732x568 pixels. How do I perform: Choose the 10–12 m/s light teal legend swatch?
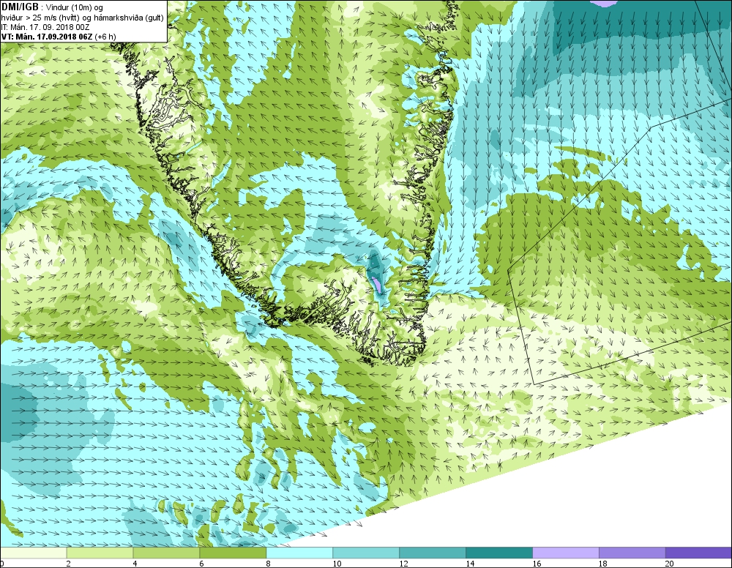(366, 553)
